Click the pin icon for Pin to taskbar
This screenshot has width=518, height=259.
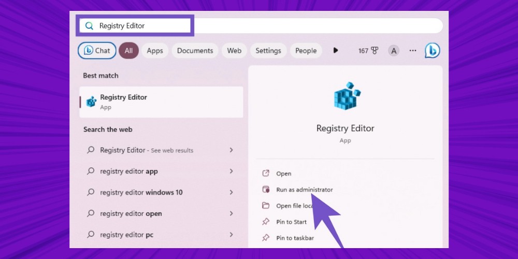[266, 238]
